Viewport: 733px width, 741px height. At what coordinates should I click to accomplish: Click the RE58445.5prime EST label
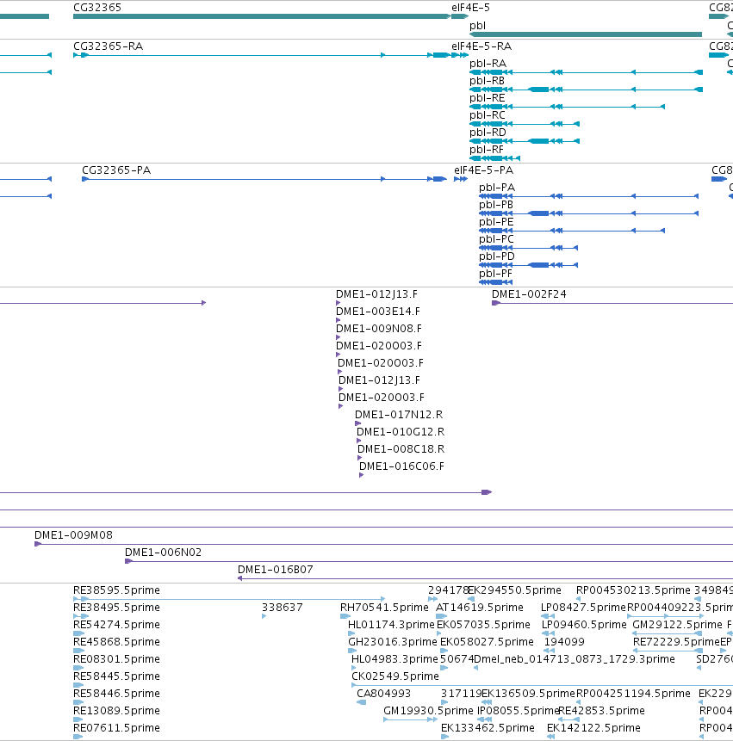pos(116,676)
